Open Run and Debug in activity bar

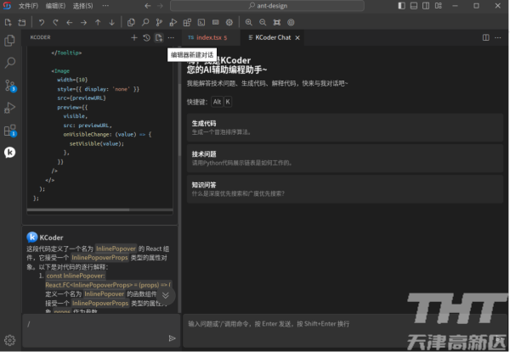pyautogui.click(x=9, y=108)
